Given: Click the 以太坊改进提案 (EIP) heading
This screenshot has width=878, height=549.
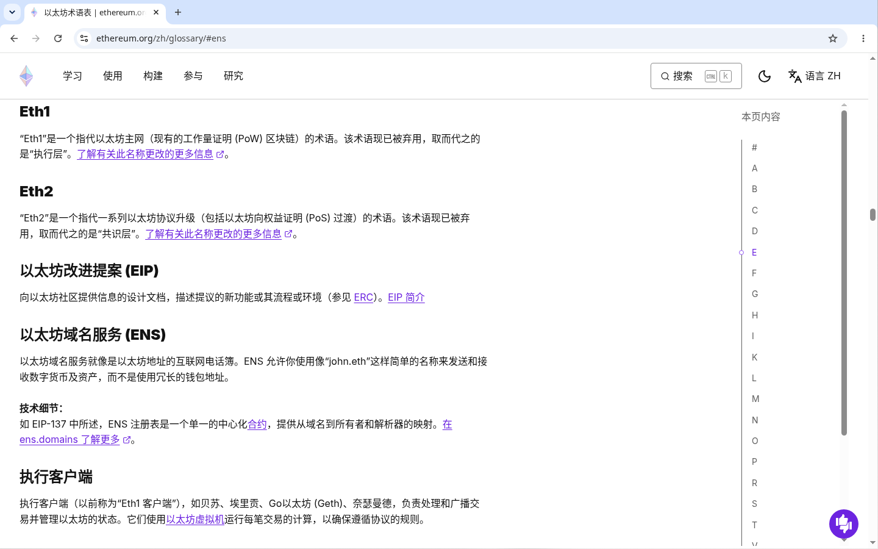Looking at the screenshot, I should click(89, 271).
